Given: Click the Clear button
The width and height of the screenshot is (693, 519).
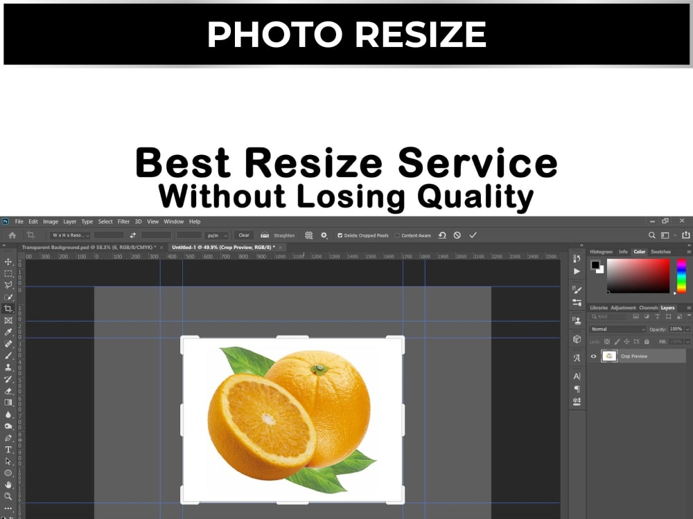Looking at the screenshot, I should point(244,235).
